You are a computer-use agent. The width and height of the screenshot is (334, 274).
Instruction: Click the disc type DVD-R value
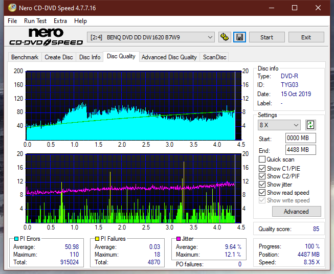tap(290, 76)
